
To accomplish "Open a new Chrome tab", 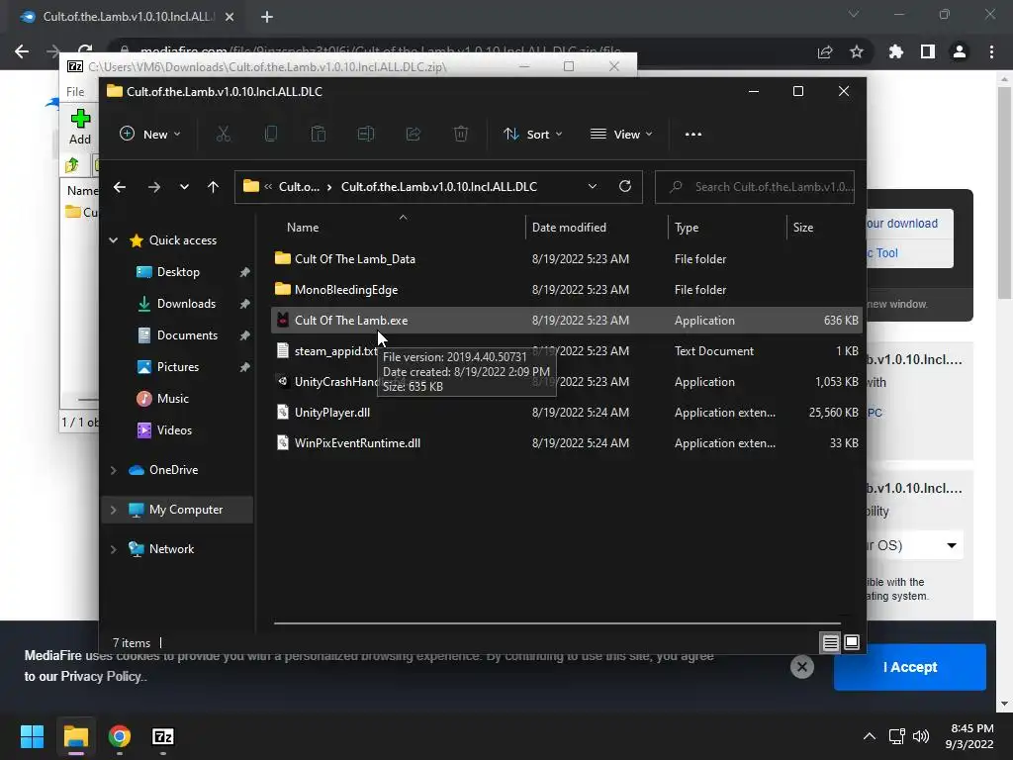I will pyautogui.click(x=267, y=17).
